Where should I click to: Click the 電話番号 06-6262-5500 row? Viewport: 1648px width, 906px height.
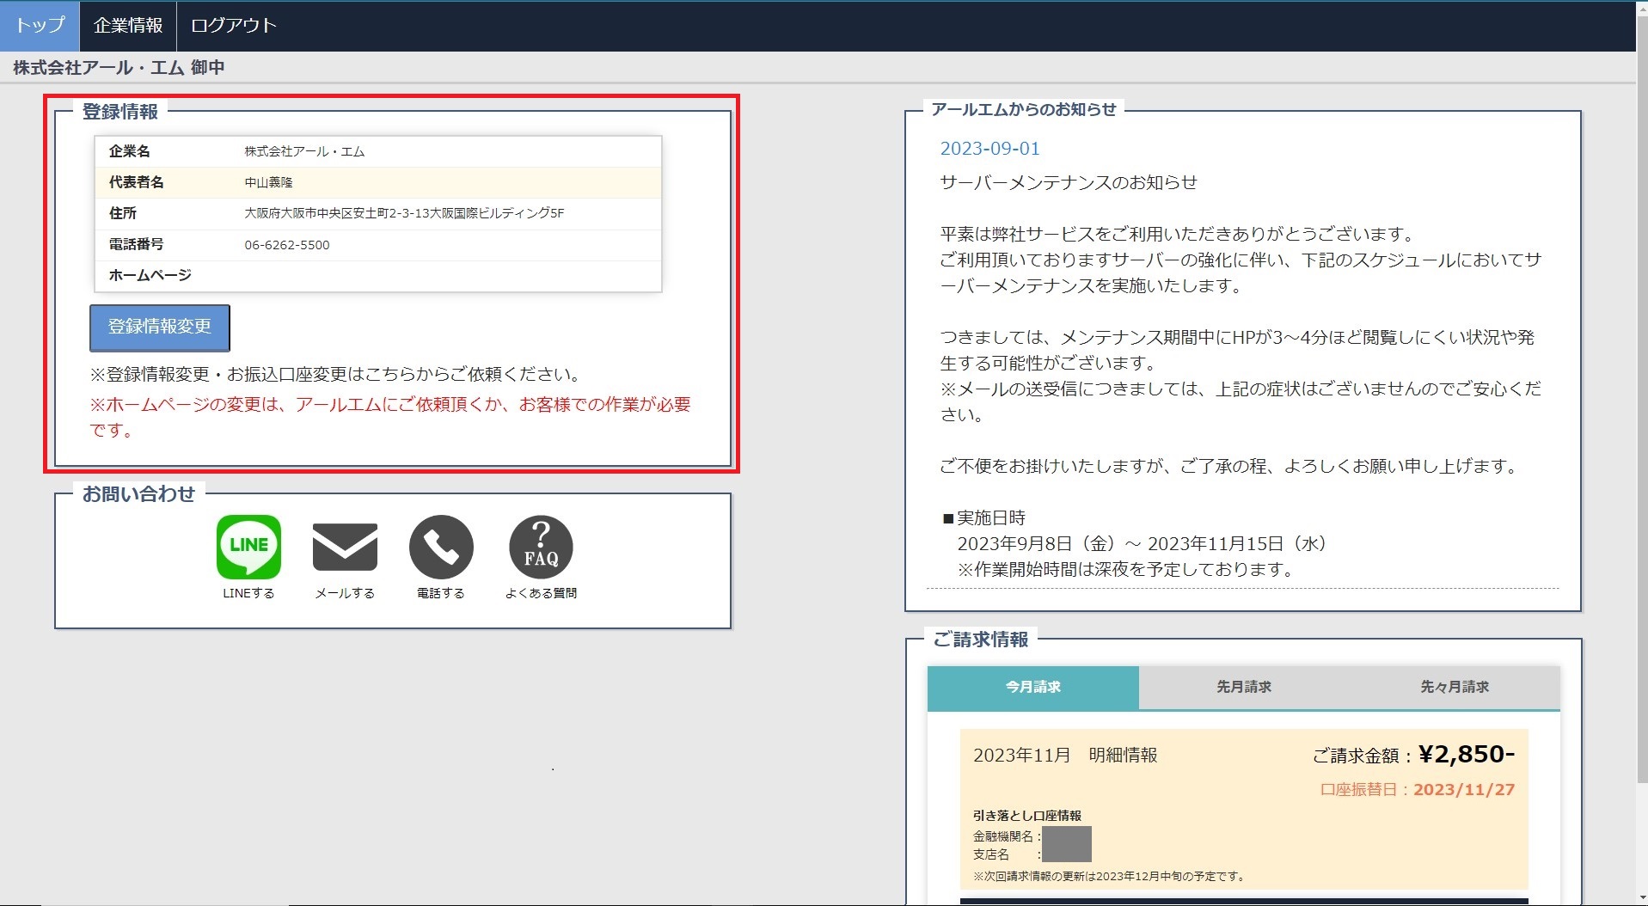tap(377, 245)
